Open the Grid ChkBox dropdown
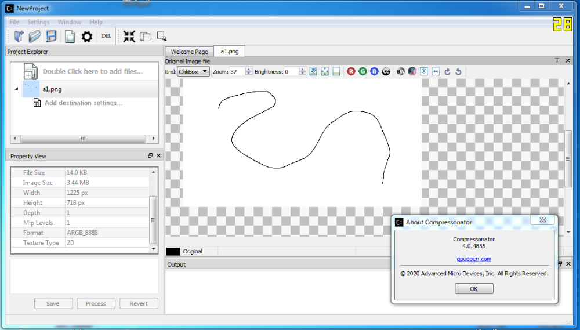Image resolution: width=580 pixels, height=330 pixels. click(193, 72)
